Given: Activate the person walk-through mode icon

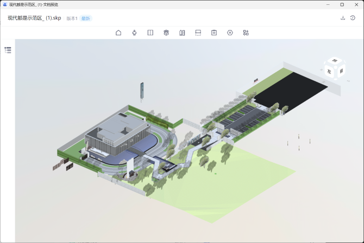Looking at the screenshot, I should tap(134, 33).
